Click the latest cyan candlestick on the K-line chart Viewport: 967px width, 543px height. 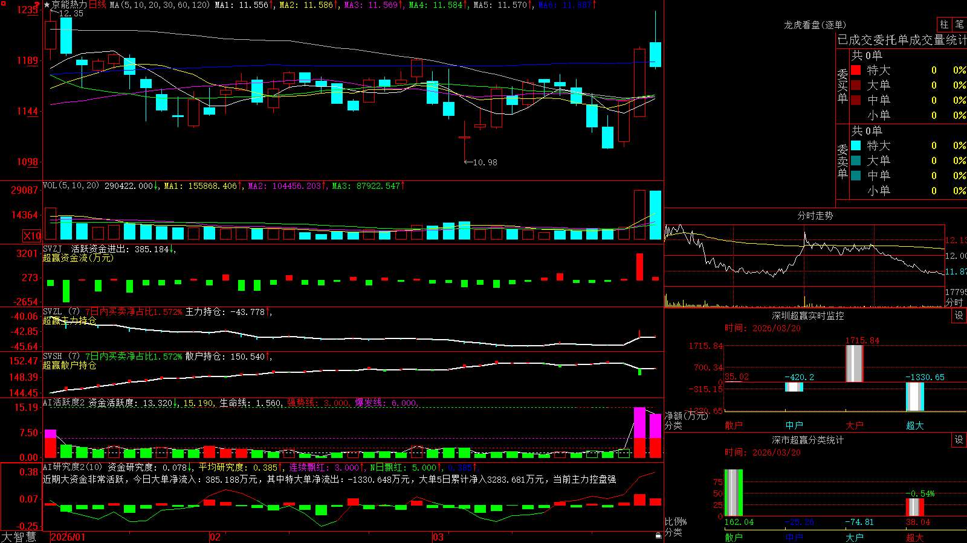pos(655,54)
